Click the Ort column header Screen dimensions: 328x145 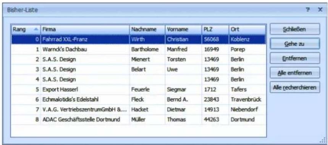tap(247, 30)
